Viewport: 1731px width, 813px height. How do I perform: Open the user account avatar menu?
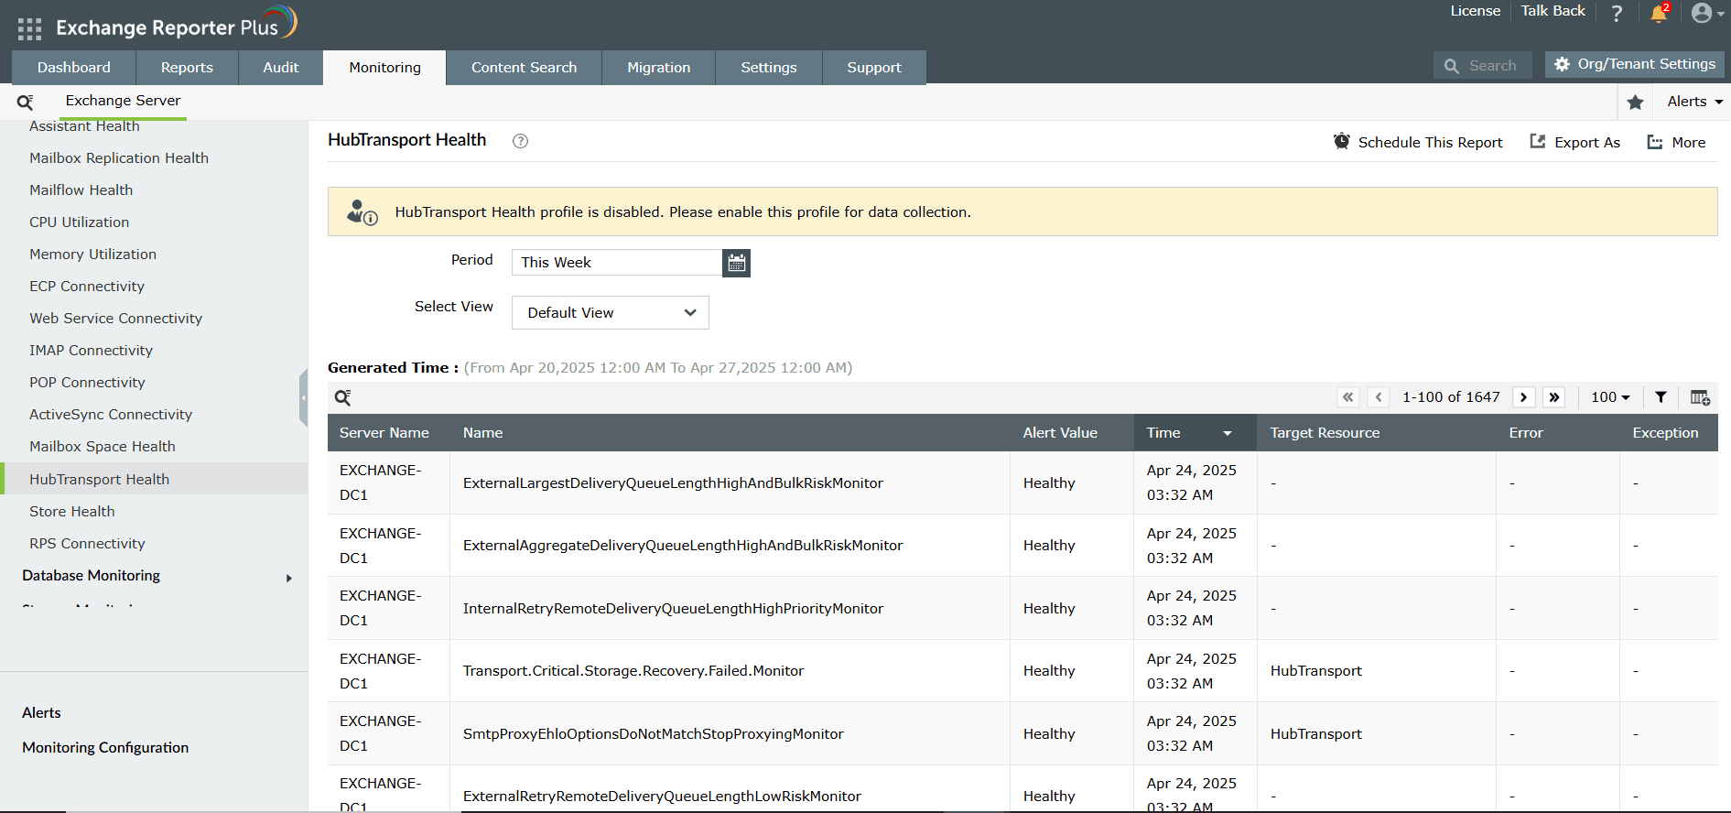[1708, 13]
